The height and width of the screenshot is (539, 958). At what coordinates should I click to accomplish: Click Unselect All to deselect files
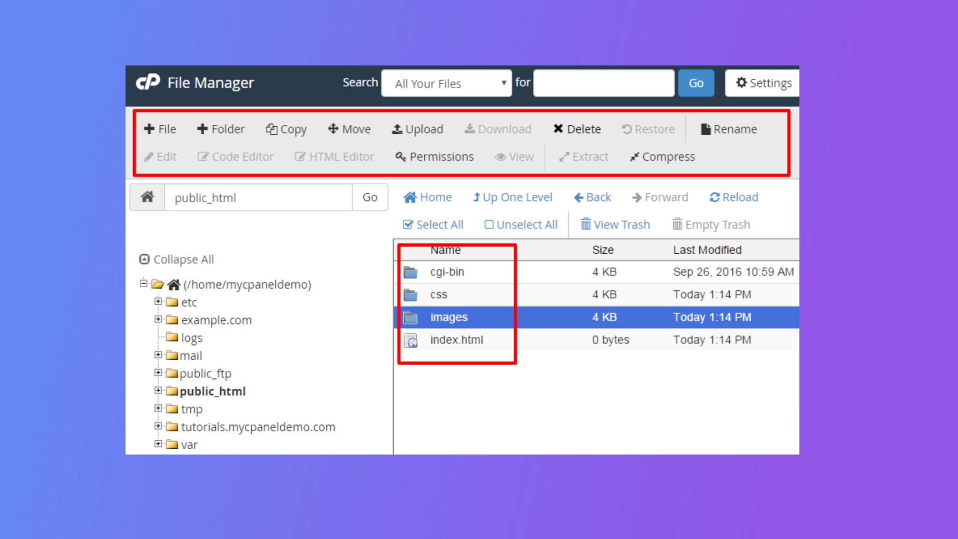(520, 225)
